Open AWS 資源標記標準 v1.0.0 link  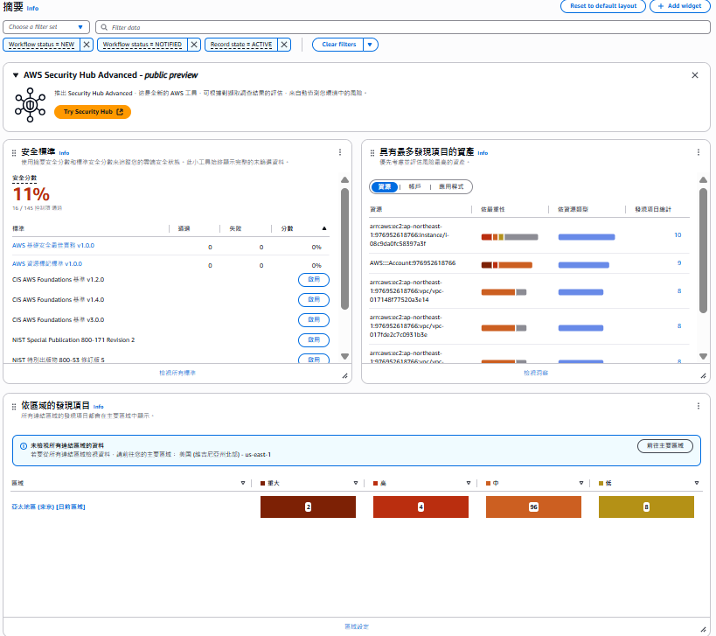coord(47,264)
